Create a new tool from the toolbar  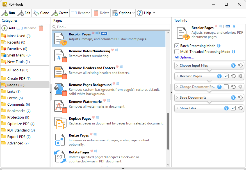[x=60, y=13]
